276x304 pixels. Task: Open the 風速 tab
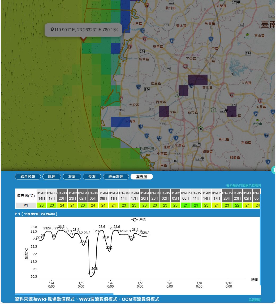(x=52, y=177)
